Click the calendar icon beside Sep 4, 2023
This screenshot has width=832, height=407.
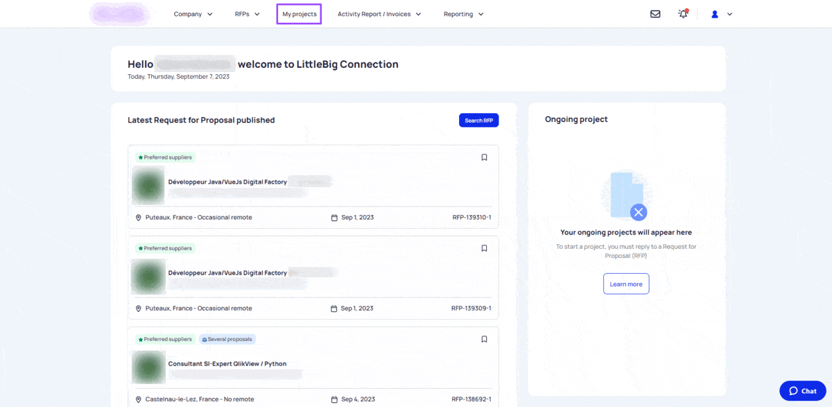click(x=334, y=399)
